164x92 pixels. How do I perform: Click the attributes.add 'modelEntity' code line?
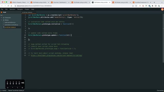(56, 17)
